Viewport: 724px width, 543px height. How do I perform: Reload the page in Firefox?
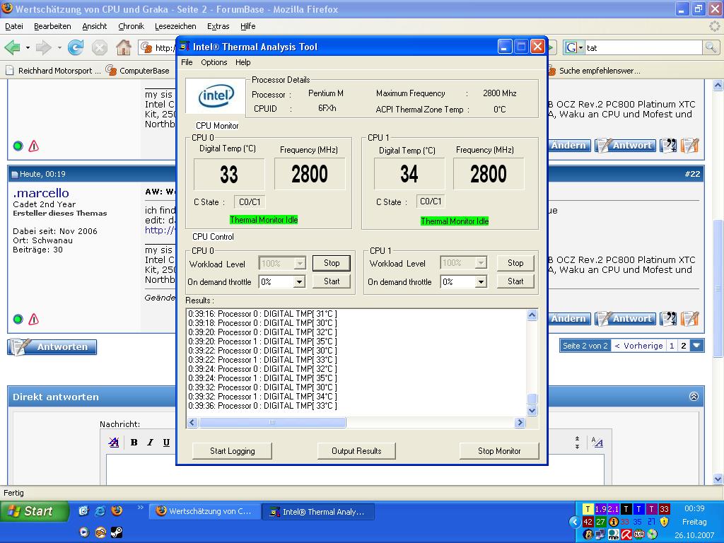75,47
